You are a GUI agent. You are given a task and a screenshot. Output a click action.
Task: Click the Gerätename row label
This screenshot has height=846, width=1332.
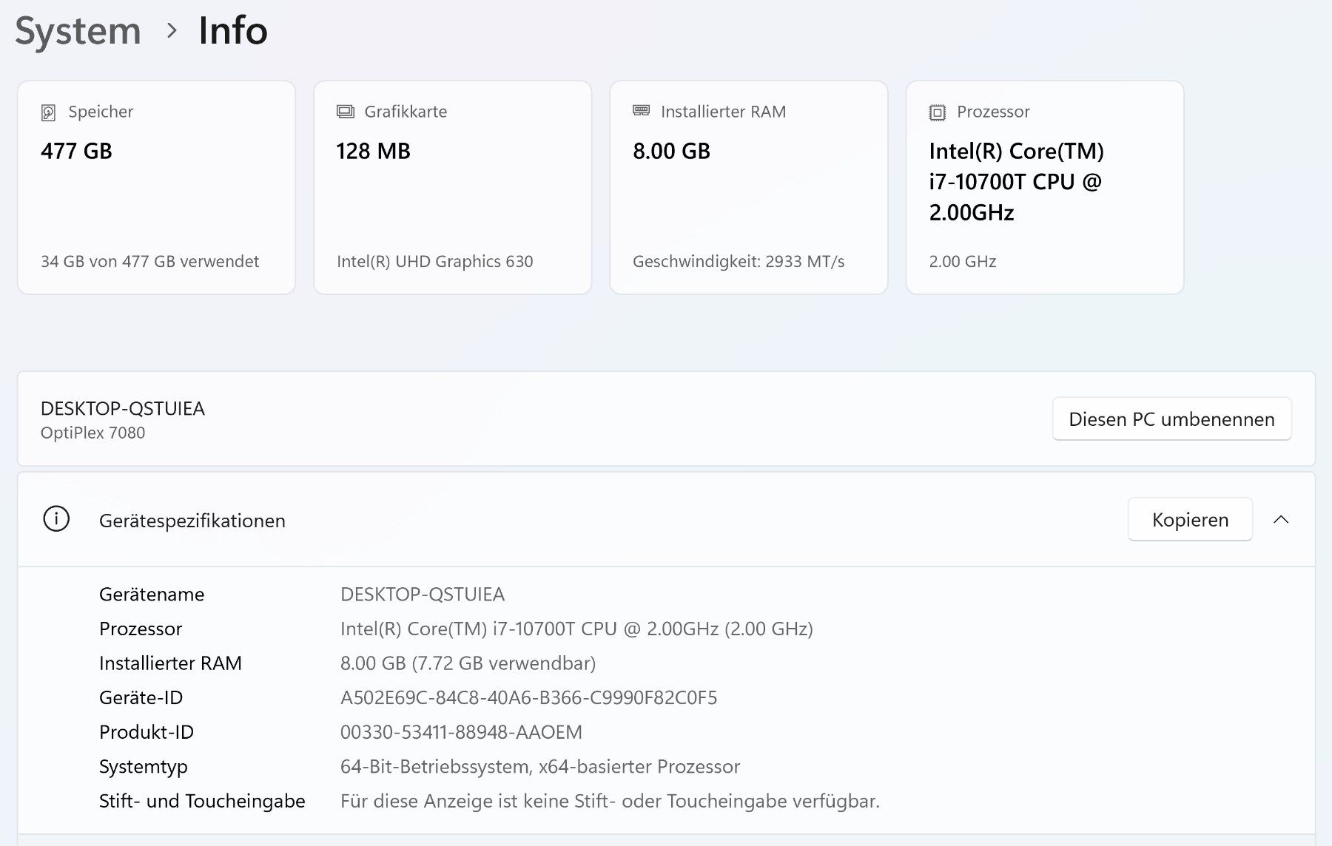[152, 595]
